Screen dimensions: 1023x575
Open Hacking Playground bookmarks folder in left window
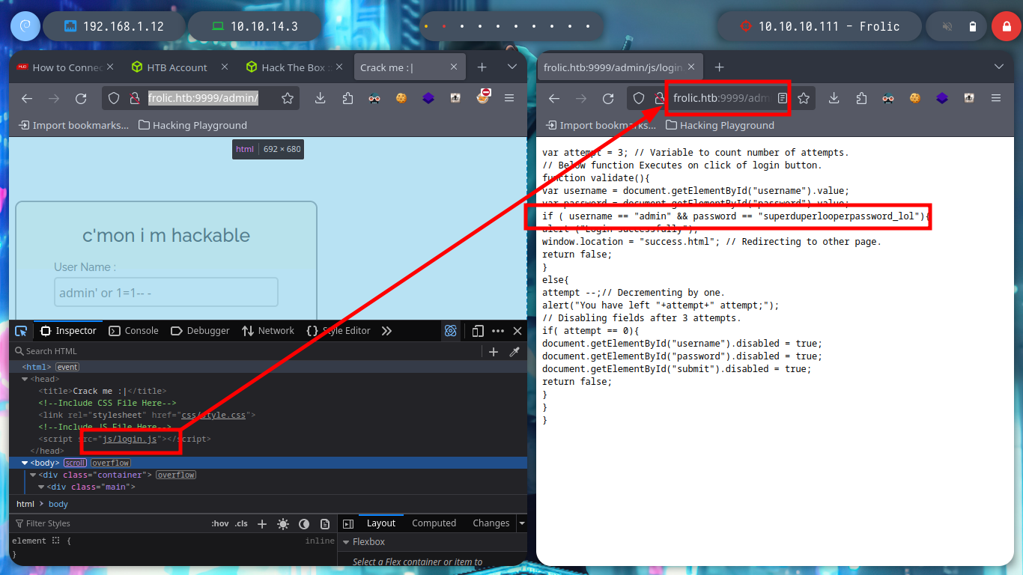point(192,125)
